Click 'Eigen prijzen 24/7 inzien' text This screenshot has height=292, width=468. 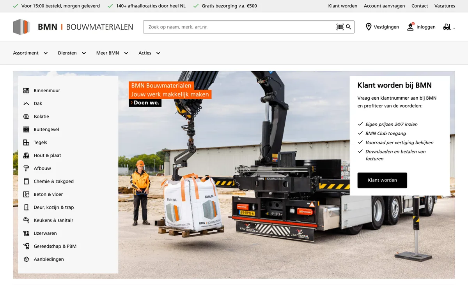[x=392, y=125]
